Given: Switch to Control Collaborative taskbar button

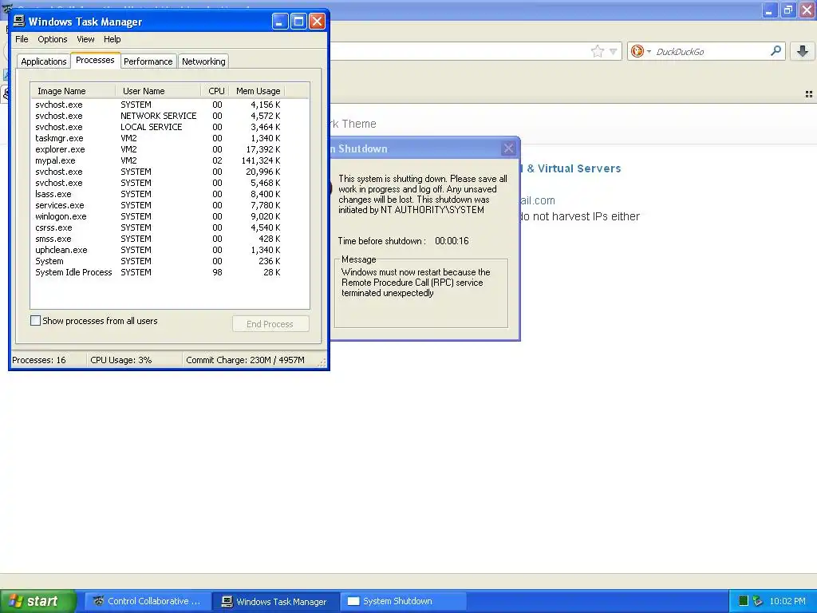Looking at the screenshot, I should click(x=148, y=601).
